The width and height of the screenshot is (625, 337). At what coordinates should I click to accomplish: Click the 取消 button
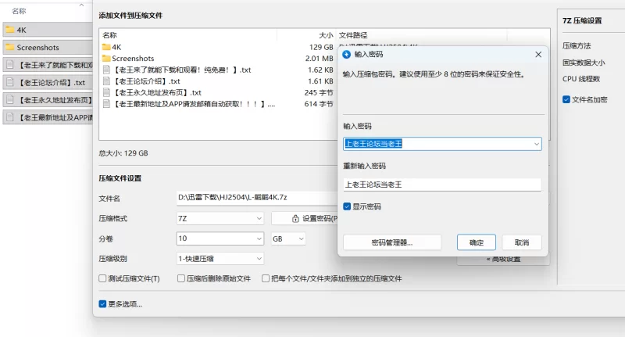coord(522,242)
